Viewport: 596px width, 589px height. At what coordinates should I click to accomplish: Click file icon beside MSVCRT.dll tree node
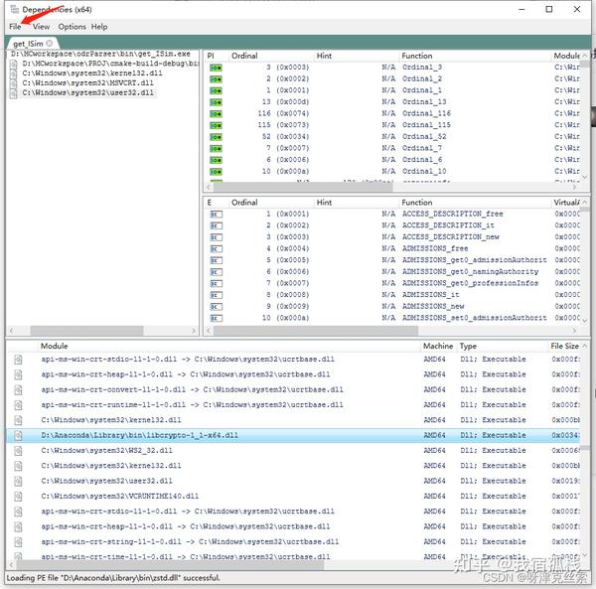tap(13, 83)
